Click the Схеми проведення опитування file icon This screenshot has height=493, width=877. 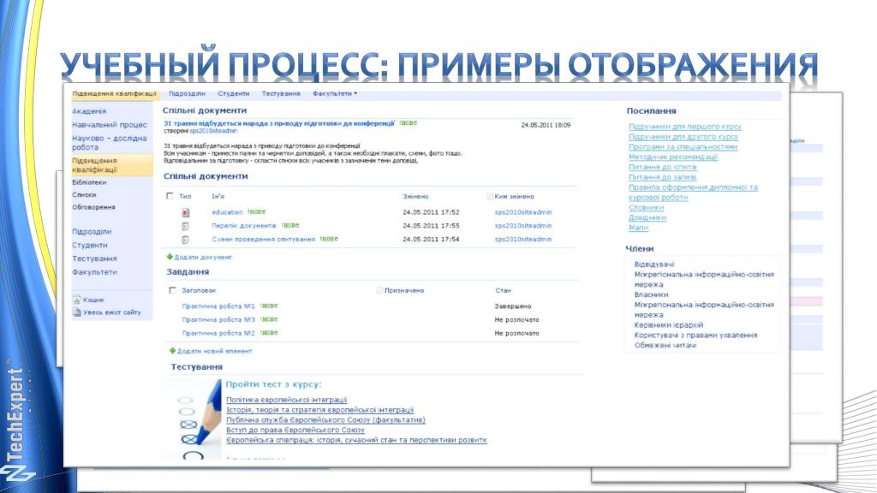[186, 240]
